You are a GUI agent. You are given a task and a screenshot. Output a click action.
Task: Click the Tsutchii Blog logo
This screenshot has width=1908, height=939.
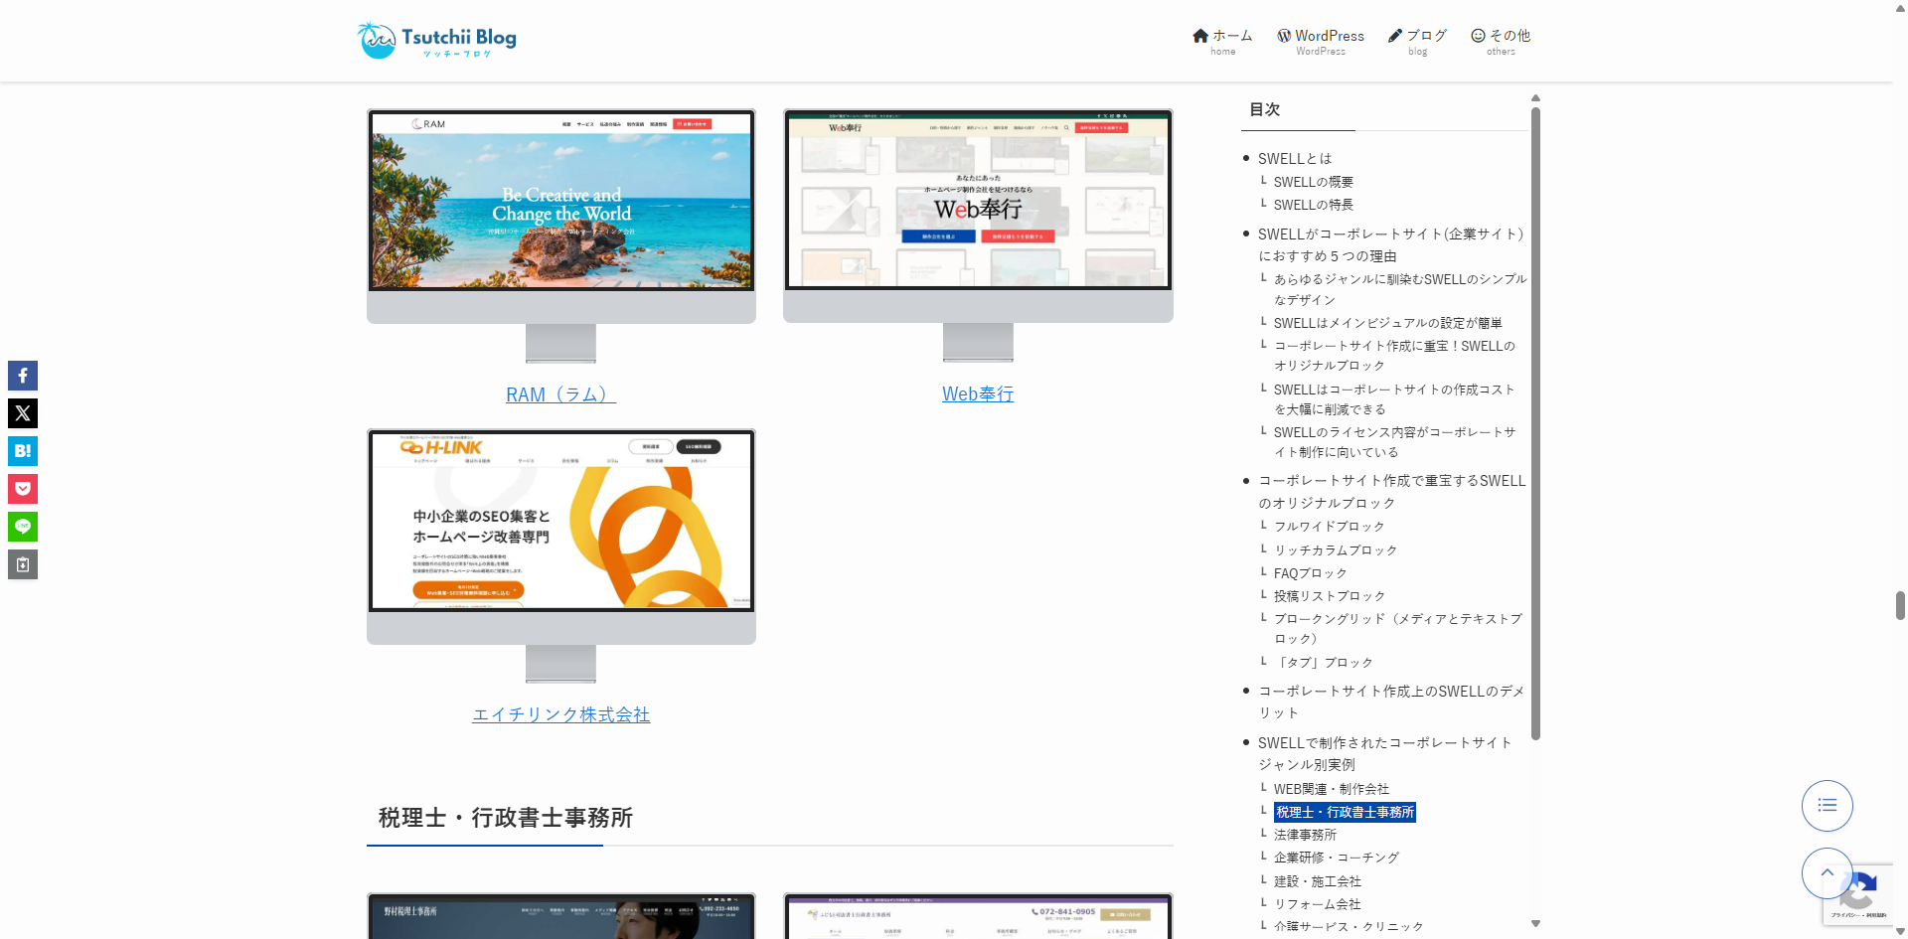click(437, 40)
